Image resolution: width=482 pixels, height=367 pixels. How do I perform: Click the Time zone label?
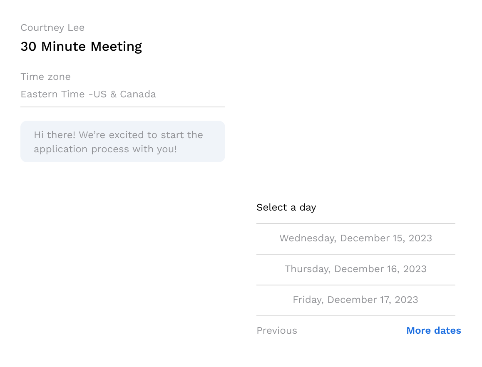(45, 77)
